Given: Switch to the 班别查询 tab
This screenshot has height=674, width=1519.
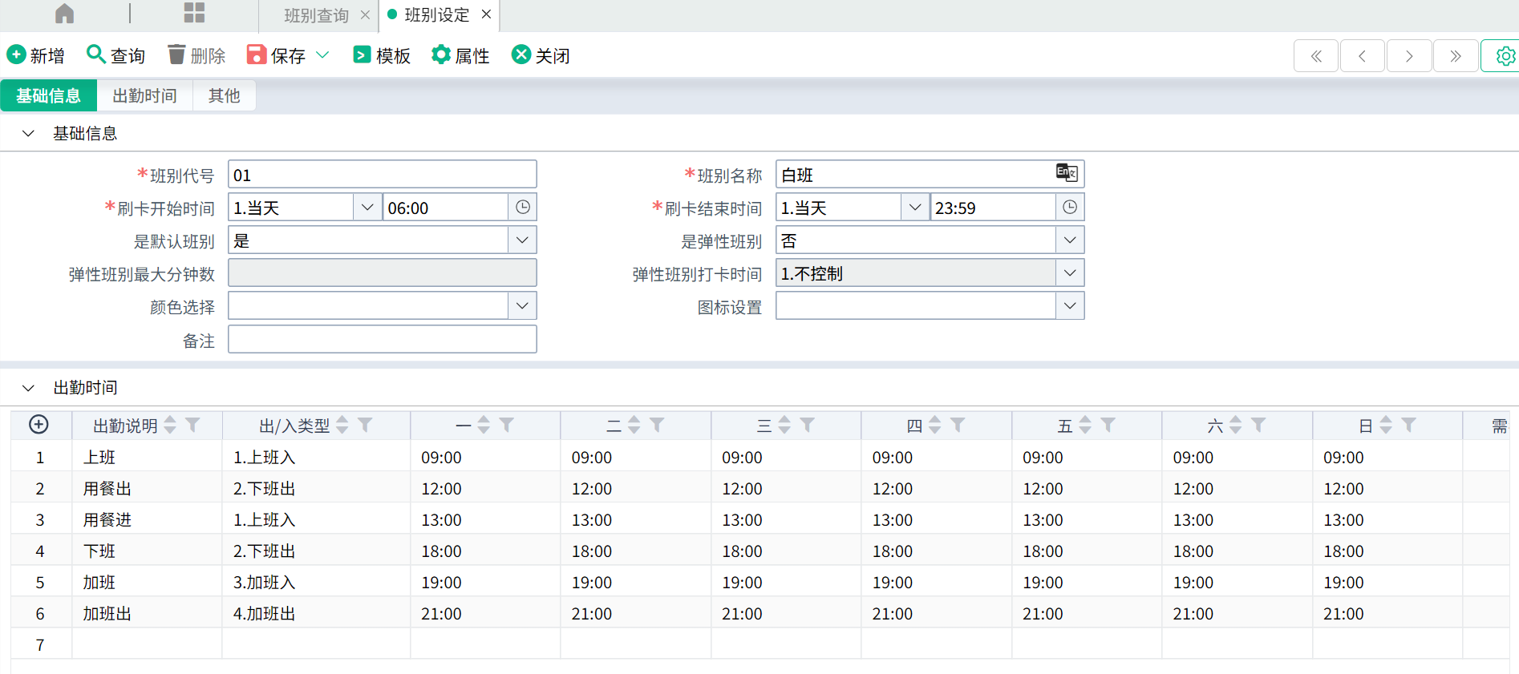Looking at the screenshot, I should pos(316,15).
